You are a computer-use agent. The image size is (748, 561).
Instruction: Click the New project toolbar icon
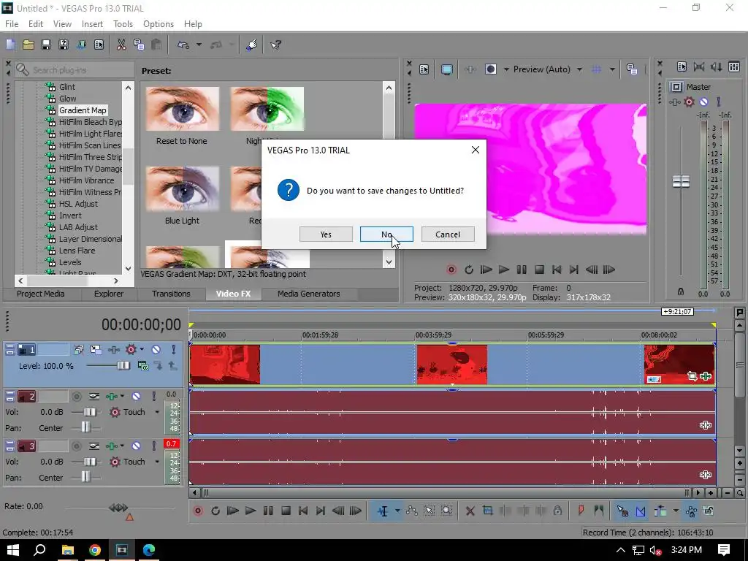pyautogui.click(x=10, y=45)
